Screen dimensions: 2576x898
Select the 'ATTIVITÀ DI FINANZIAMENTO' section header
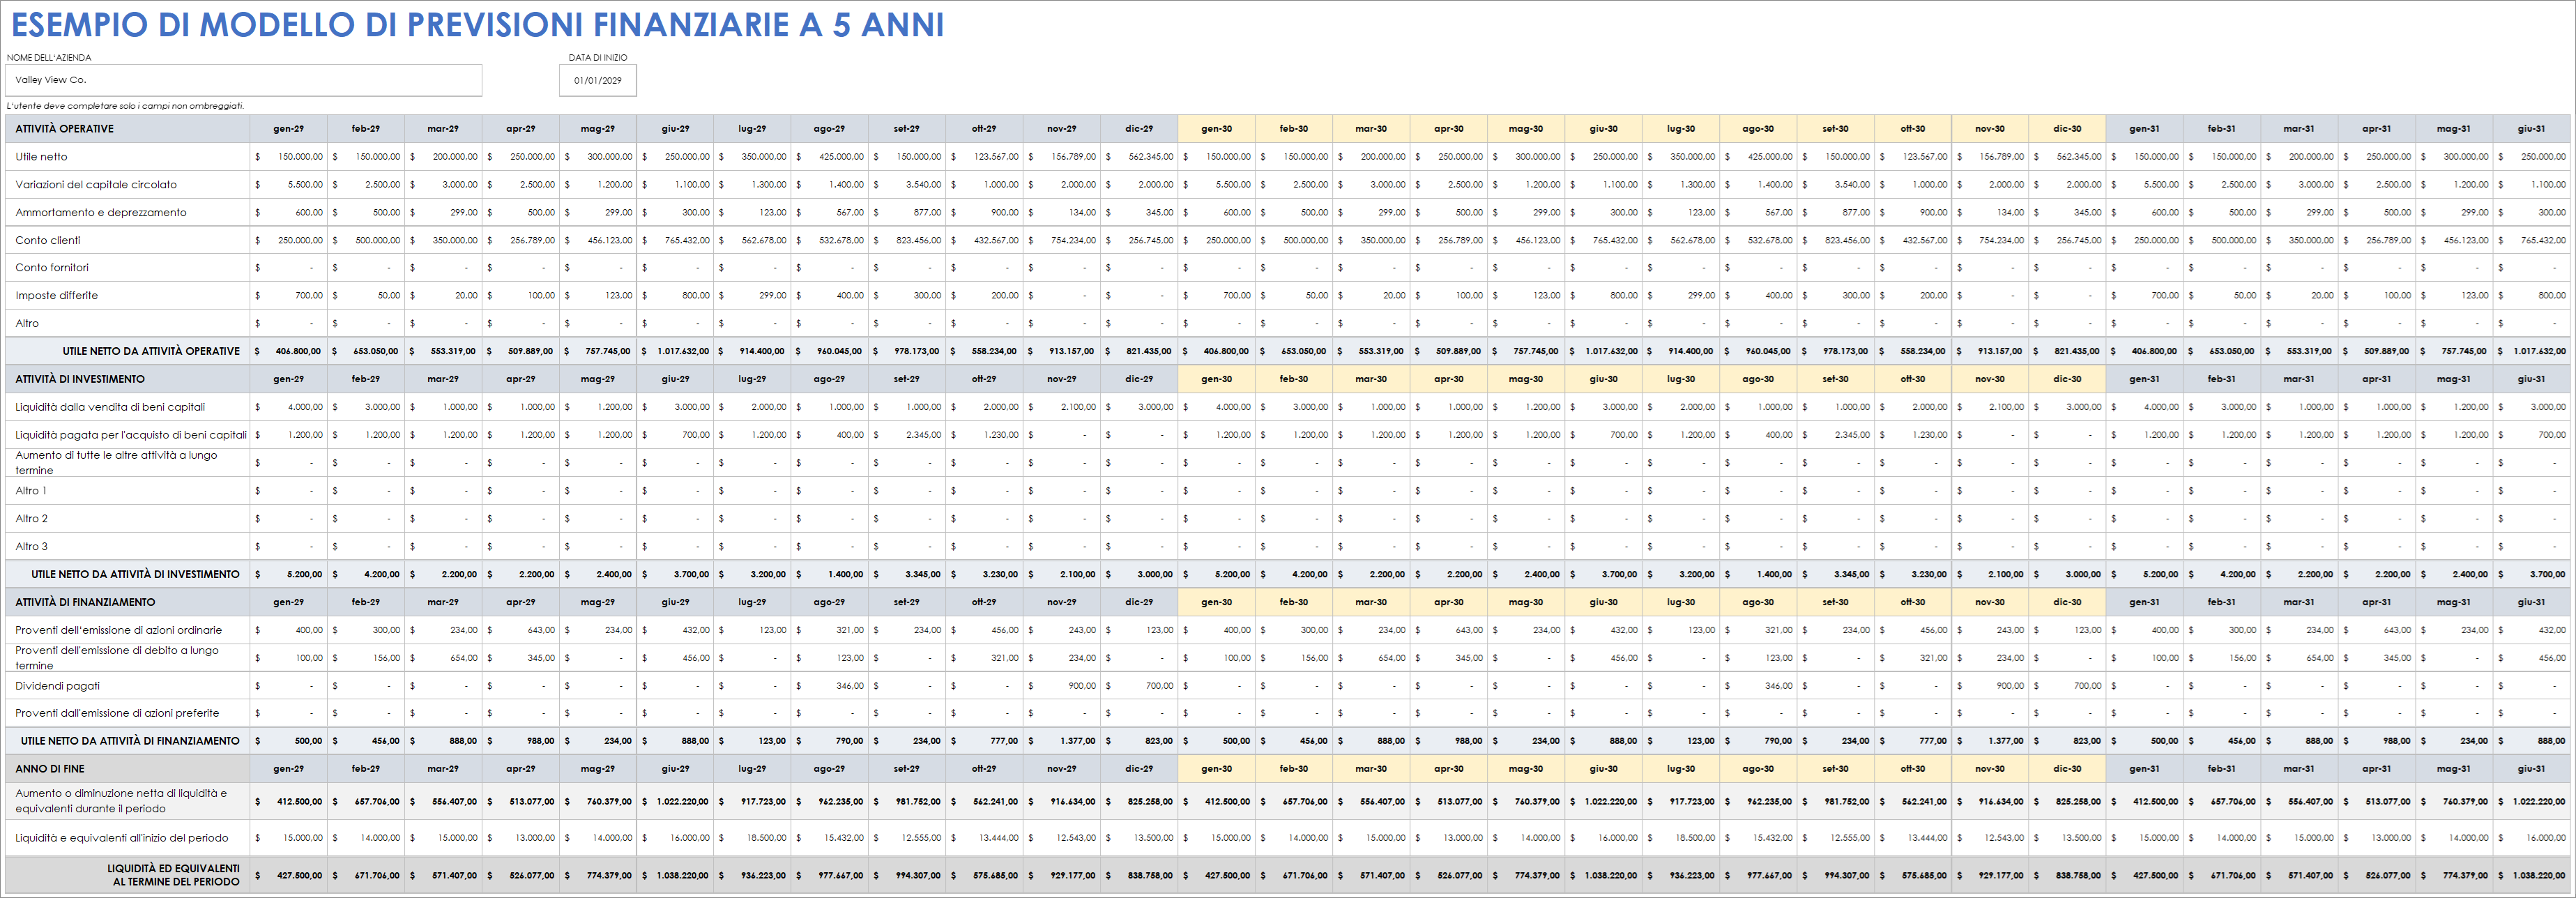(x=85, y=602)
